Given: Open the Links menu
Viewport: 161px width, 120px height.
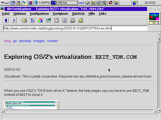Looking at the screenshot, I should (102, 14).
